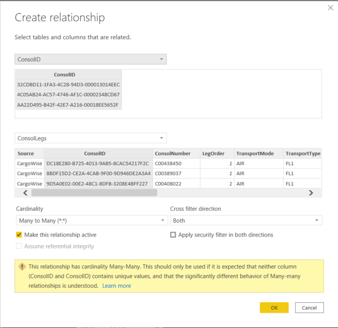Confirm with the OK button

pyautogui.click(x=274, y=308)
